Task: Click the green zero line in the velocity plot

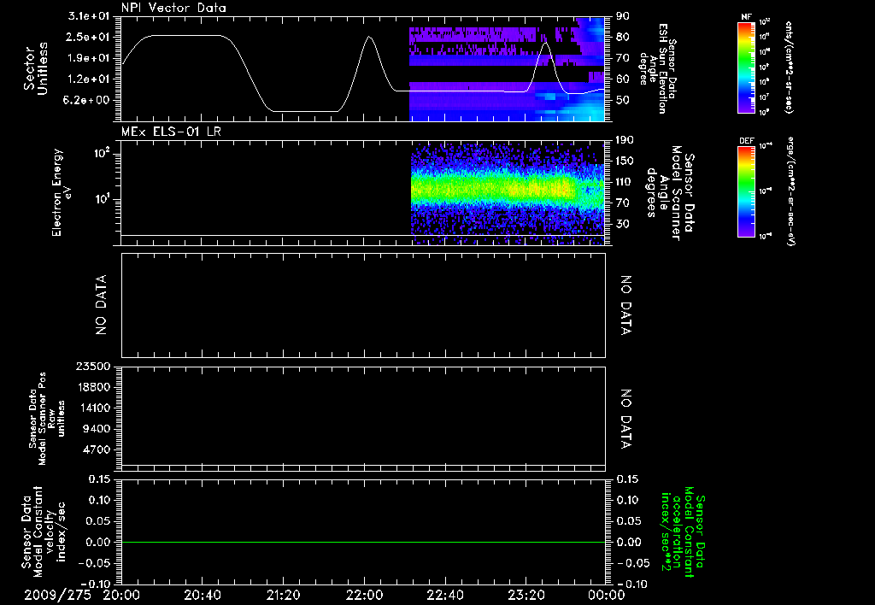Action: 363,542
